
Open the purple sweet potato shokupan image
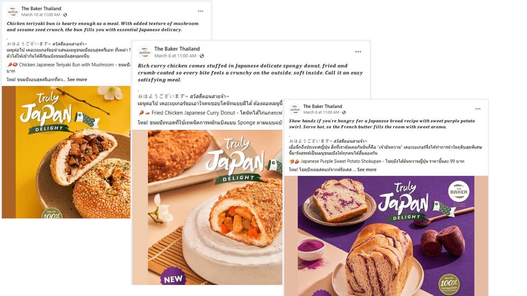[x=386, y=236]
